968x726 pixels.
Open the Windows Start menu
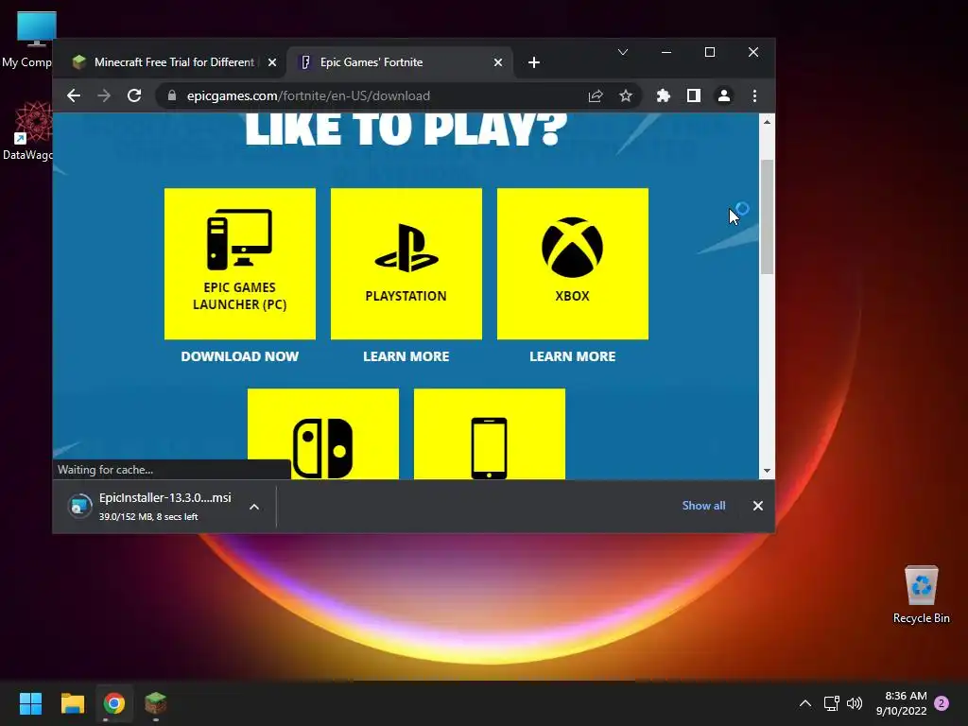click(x=30, y=703)
